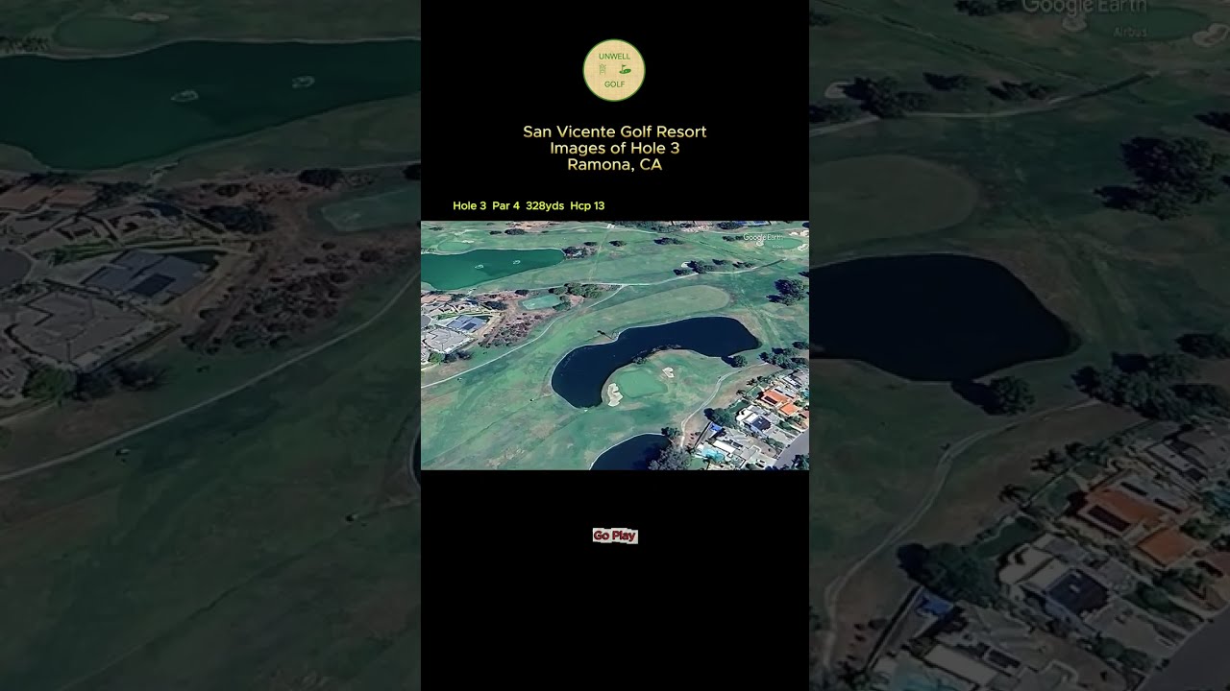Viewport: 1230px width, 691px height.
Task: Click the aerial golf hole image
Action: (615, 345)
